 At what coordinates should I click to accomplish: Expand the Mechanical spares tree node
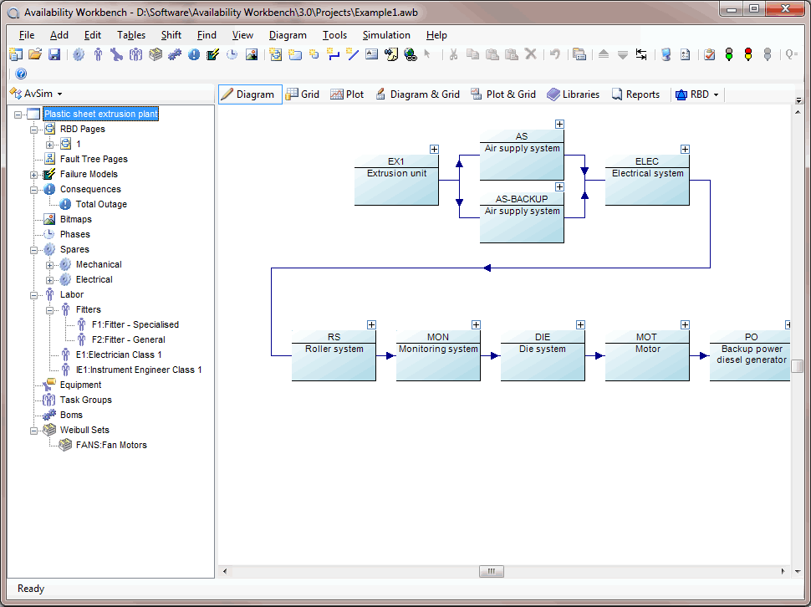point(48,264)
